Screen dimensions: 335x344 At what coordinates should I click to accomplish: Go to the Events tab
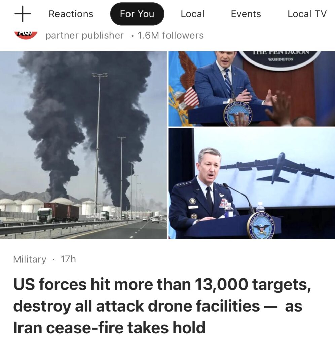pos(246,14)
